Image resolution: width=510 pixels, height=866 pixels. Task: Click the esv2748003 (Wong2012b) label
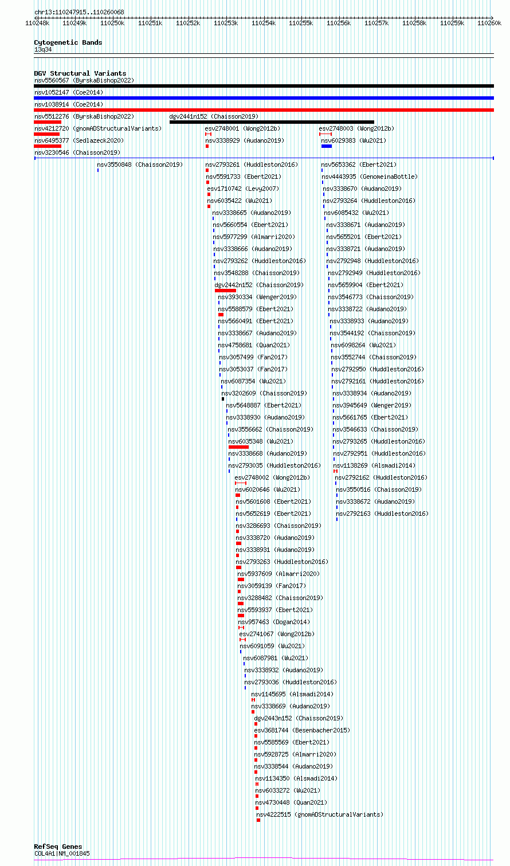(356, 128)
